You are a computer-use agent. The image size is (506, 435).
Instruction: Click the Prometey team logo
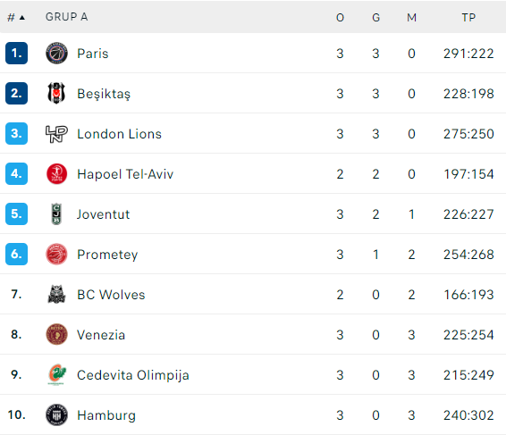[x=56, y=254]
